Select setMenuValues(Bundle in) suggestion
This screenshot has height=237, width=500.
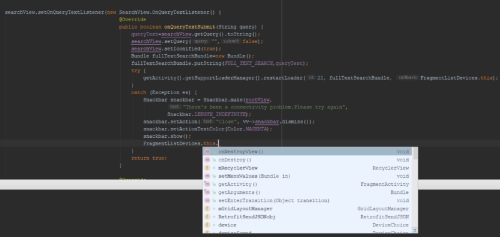coord(307,176)
